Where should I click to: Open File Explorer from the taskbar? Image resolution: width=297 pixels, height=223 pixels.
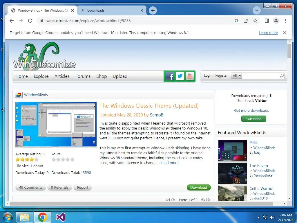(x=25, y=217)
